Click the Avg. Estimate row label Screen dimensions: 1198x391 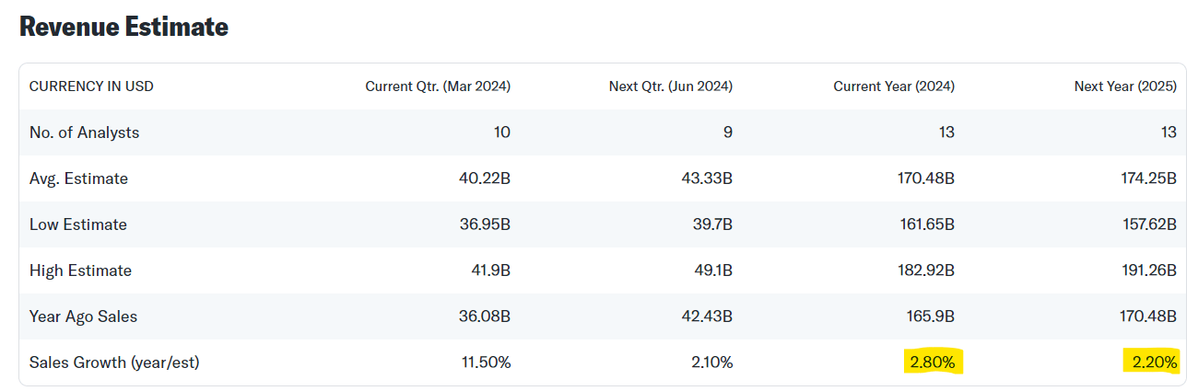(x=78, y=178)
